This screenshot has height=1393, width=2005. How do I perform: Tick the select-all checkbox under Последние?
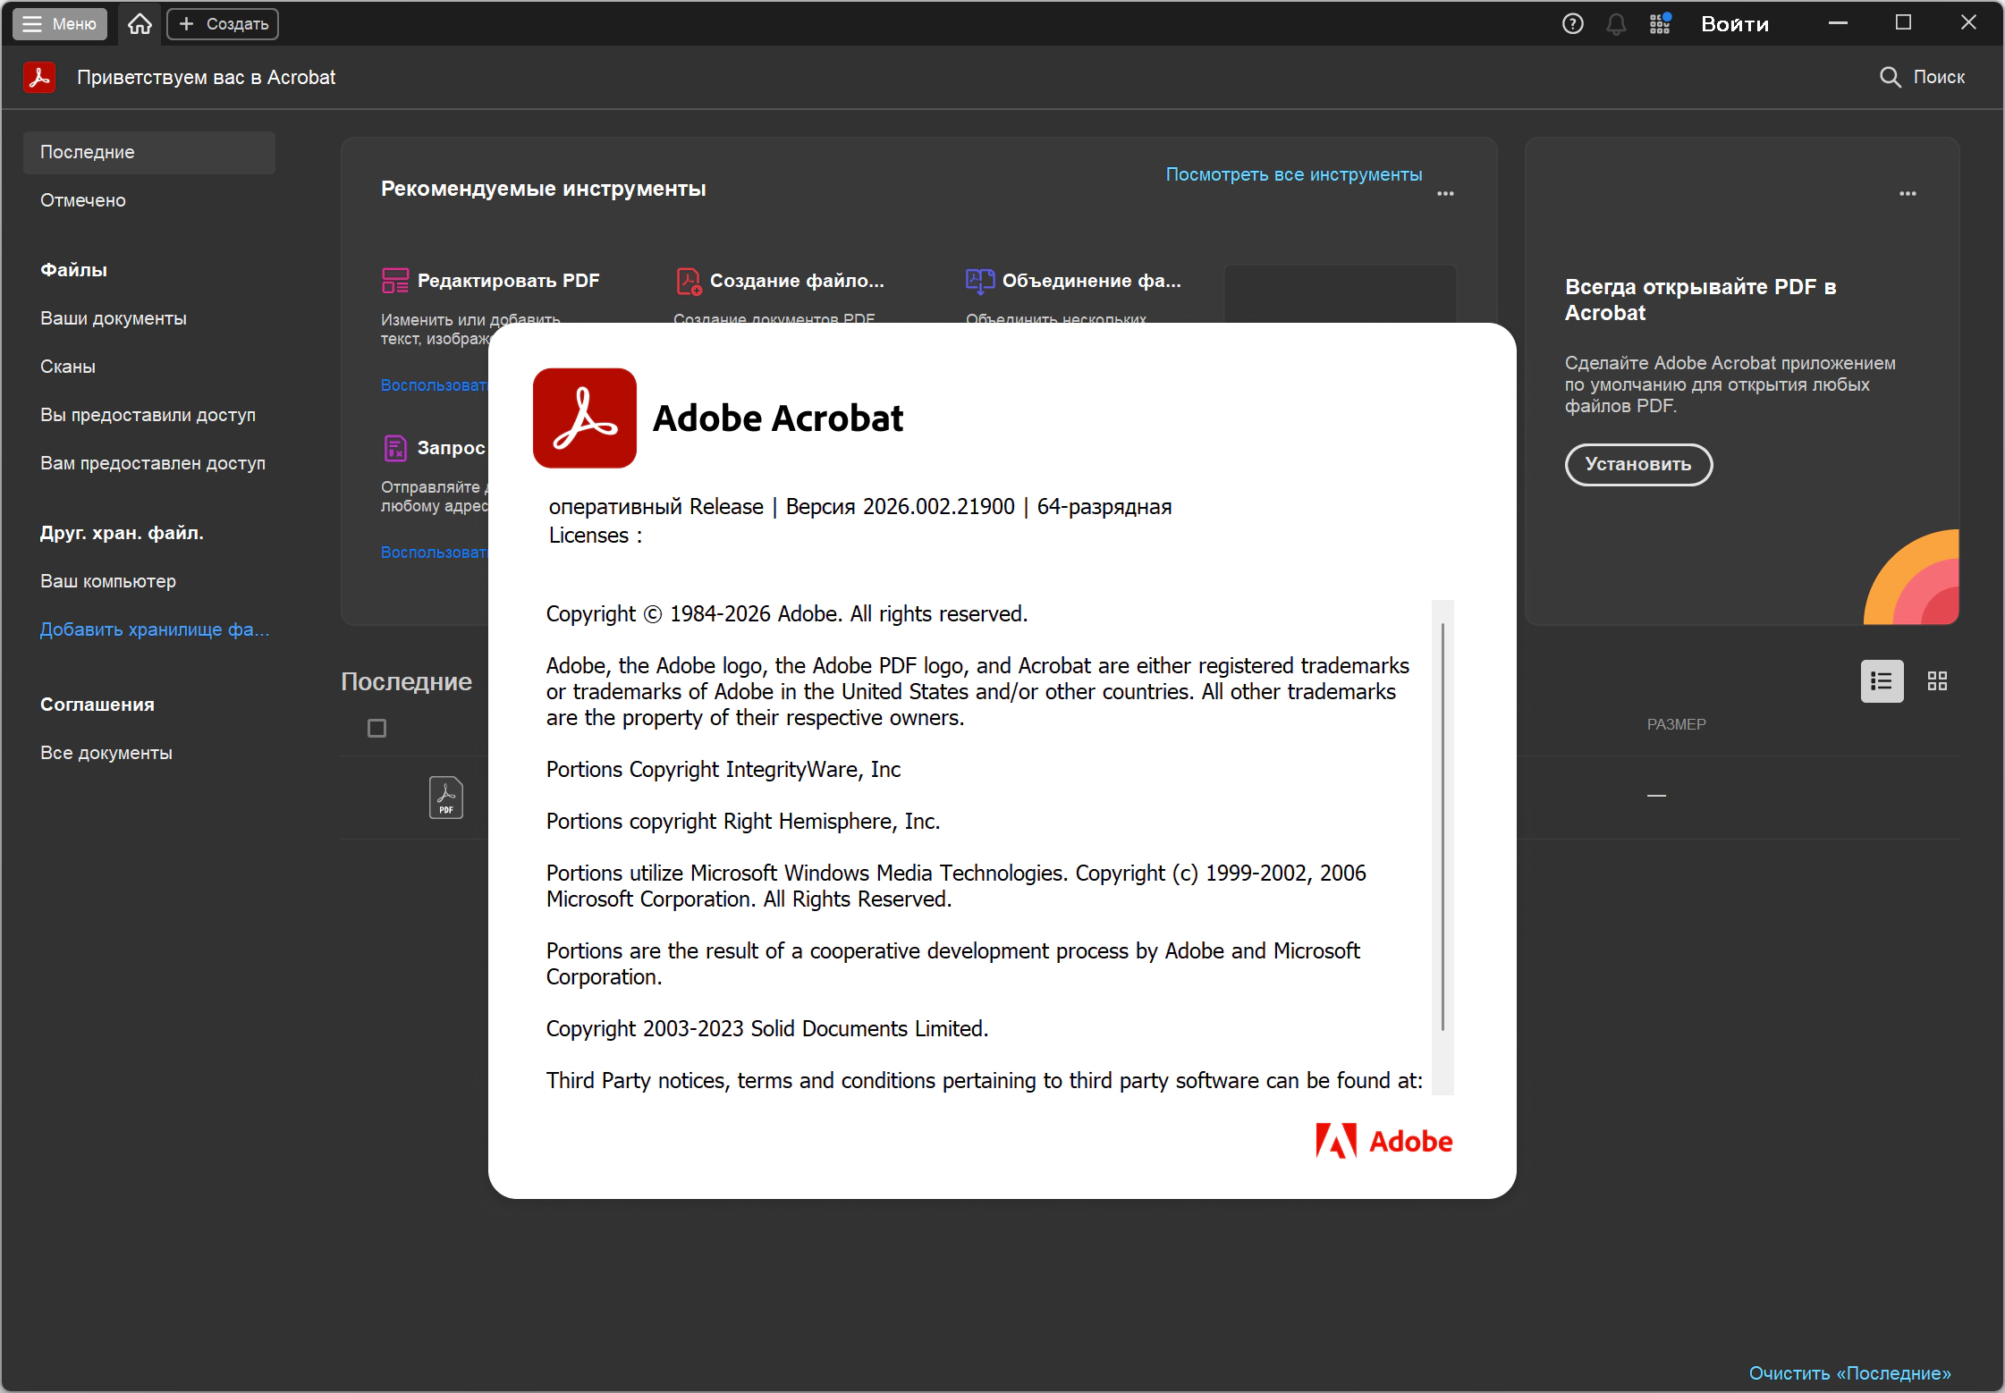pos(377,729)
